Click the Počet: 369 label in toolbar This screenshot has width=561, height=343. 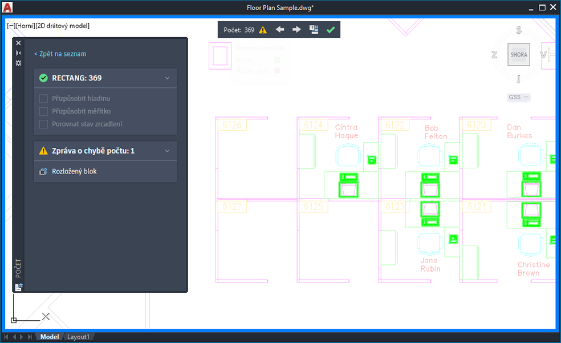tap(239, 30)
